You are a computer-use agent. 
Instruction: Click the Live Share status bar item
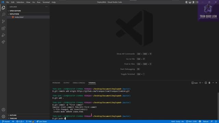pos(42,122)
